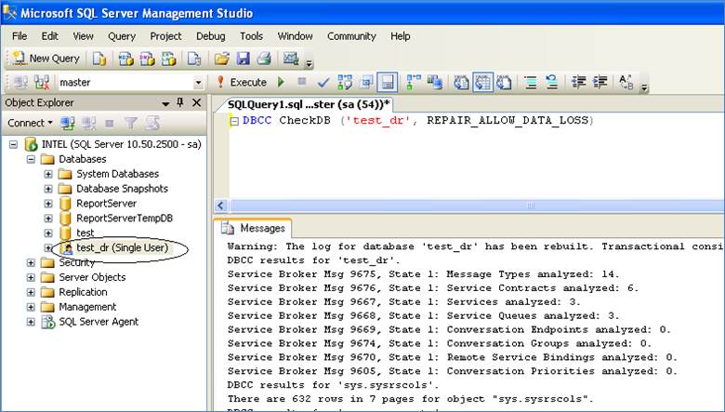Close the Object Explorer panel
The image size is (725, 412).
pos(196,102)
